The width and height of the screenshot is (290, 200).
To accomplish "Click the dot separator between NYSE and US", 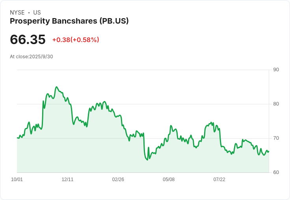I will click(x=29, y=13).
